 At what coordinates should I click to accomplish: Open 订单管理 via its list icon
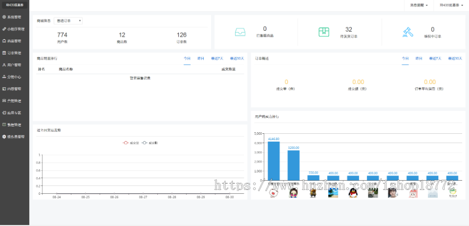[4, 53]
